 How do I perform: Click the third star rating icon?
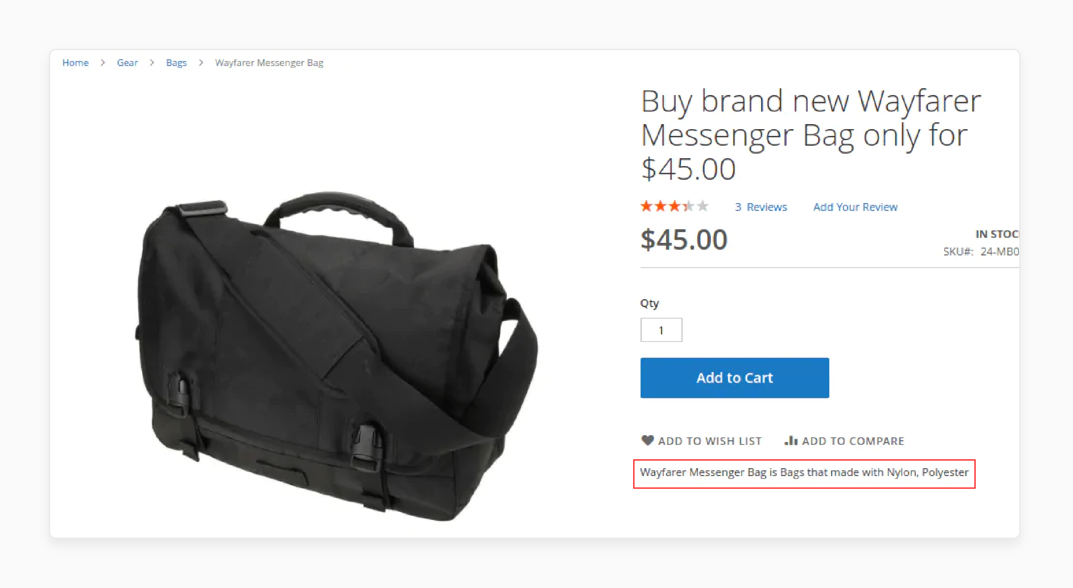(x=673, y=206)
